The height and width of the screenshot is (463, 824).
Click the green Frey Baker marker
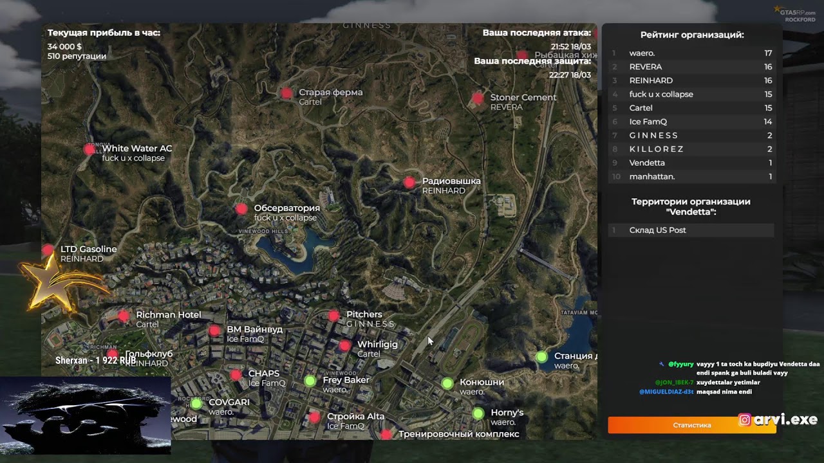(x=310, y=381)
